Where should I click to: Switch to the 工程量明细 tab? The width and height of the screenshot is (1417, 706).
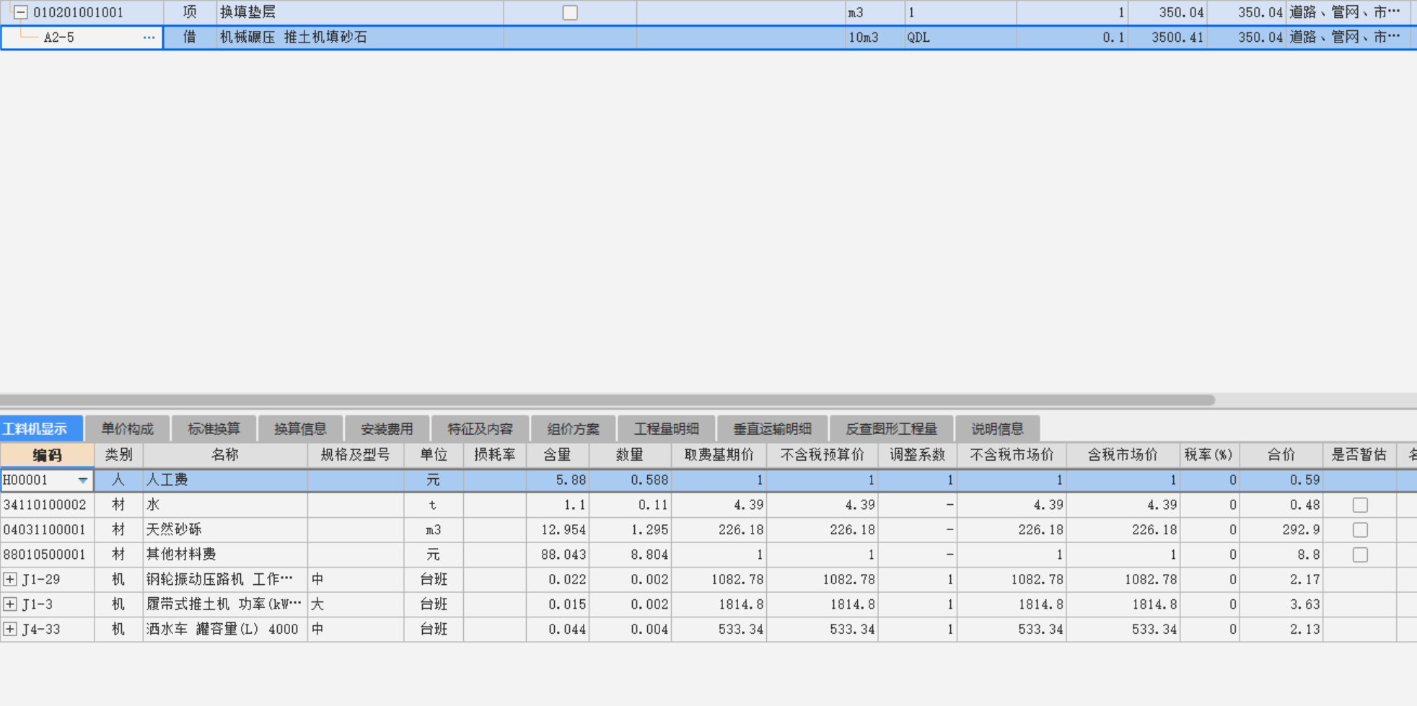click(667, 429)
